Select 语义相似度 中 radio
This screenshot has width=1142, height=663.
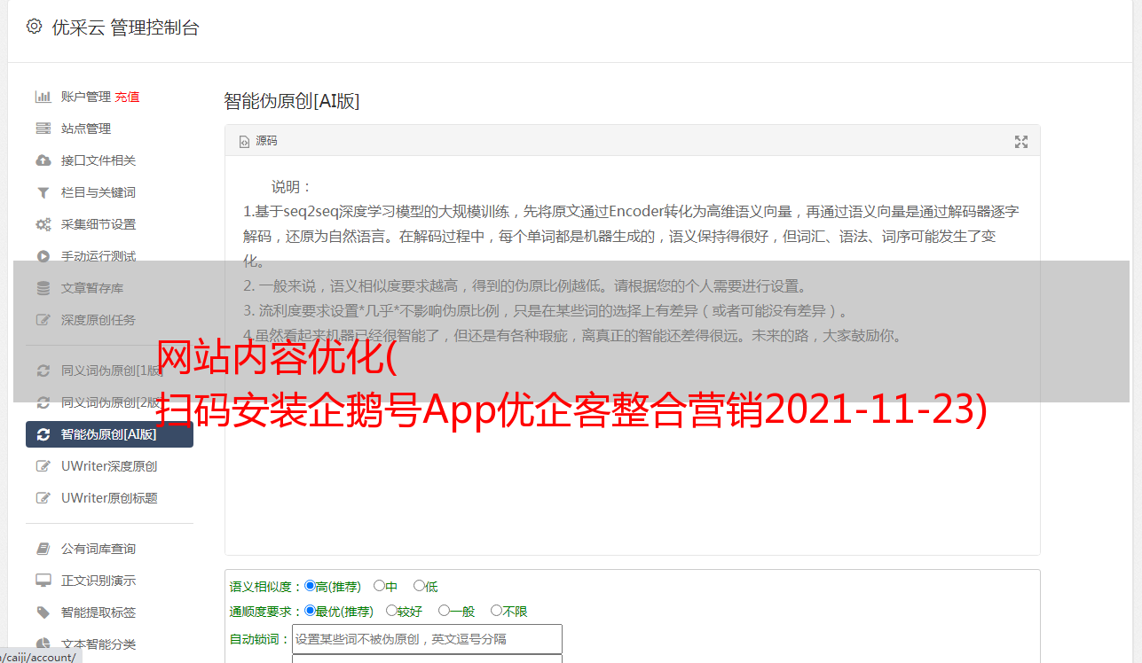click(379, 586)
